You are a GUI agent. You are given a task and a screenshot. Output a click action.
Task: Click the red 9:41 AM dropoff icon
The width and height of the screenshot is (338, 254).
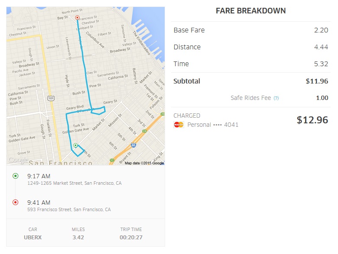pyautogui.click(x=16, y=202)
